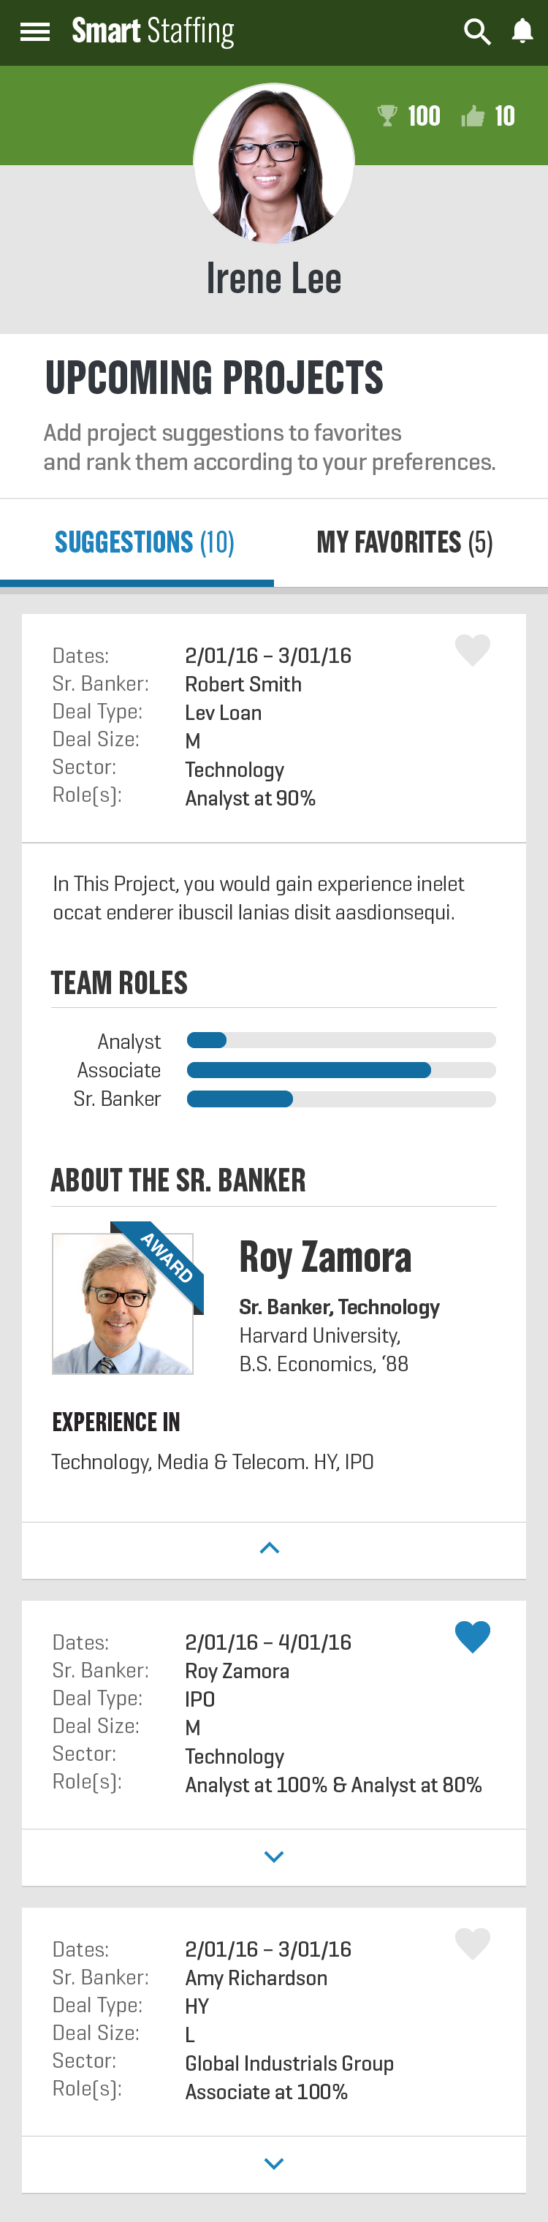This screenshot has width=548, height=2222.
Task: Favorite the Amy Richardson HY project
Action: (472, 1944)
